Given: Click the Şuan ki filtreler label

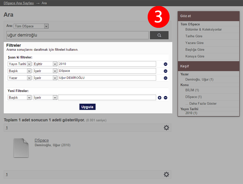Looking at the screenshot, I should 20,57.
